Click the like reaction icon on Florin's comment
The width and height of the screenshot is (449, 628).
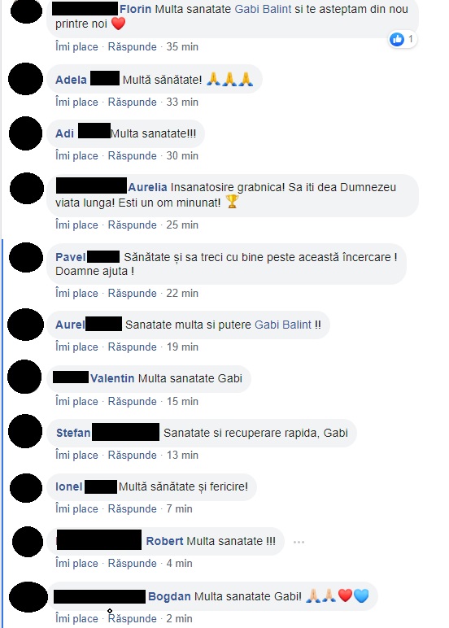point(397,39)
